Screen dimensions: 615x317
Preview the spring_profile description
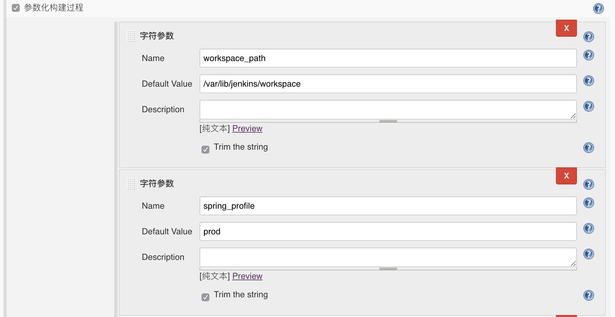[247, 276]
